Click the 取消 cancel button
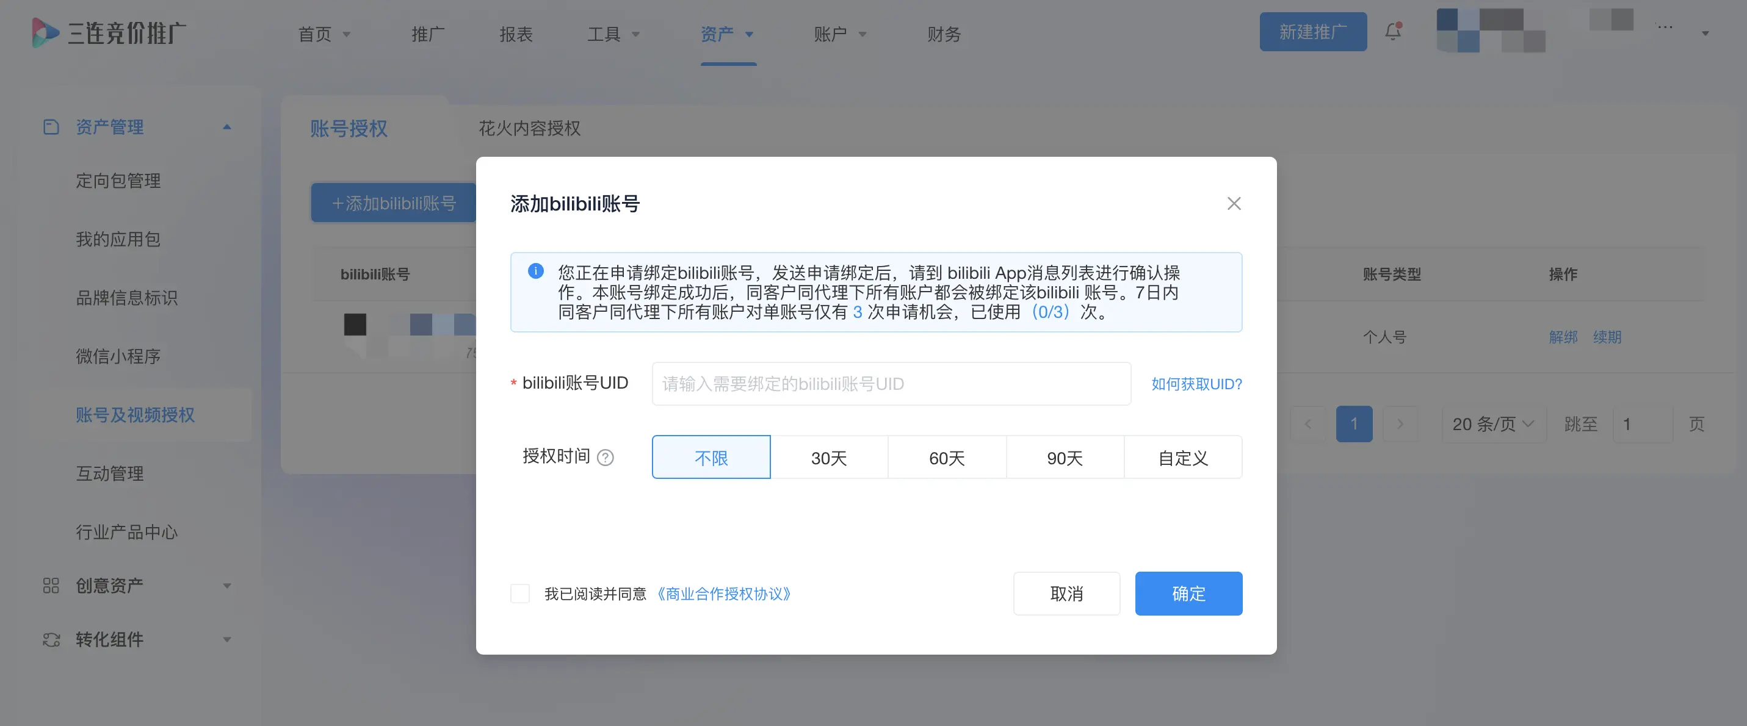The height and width of the screenshot is (726, 1747). (x=1066, y=593)
